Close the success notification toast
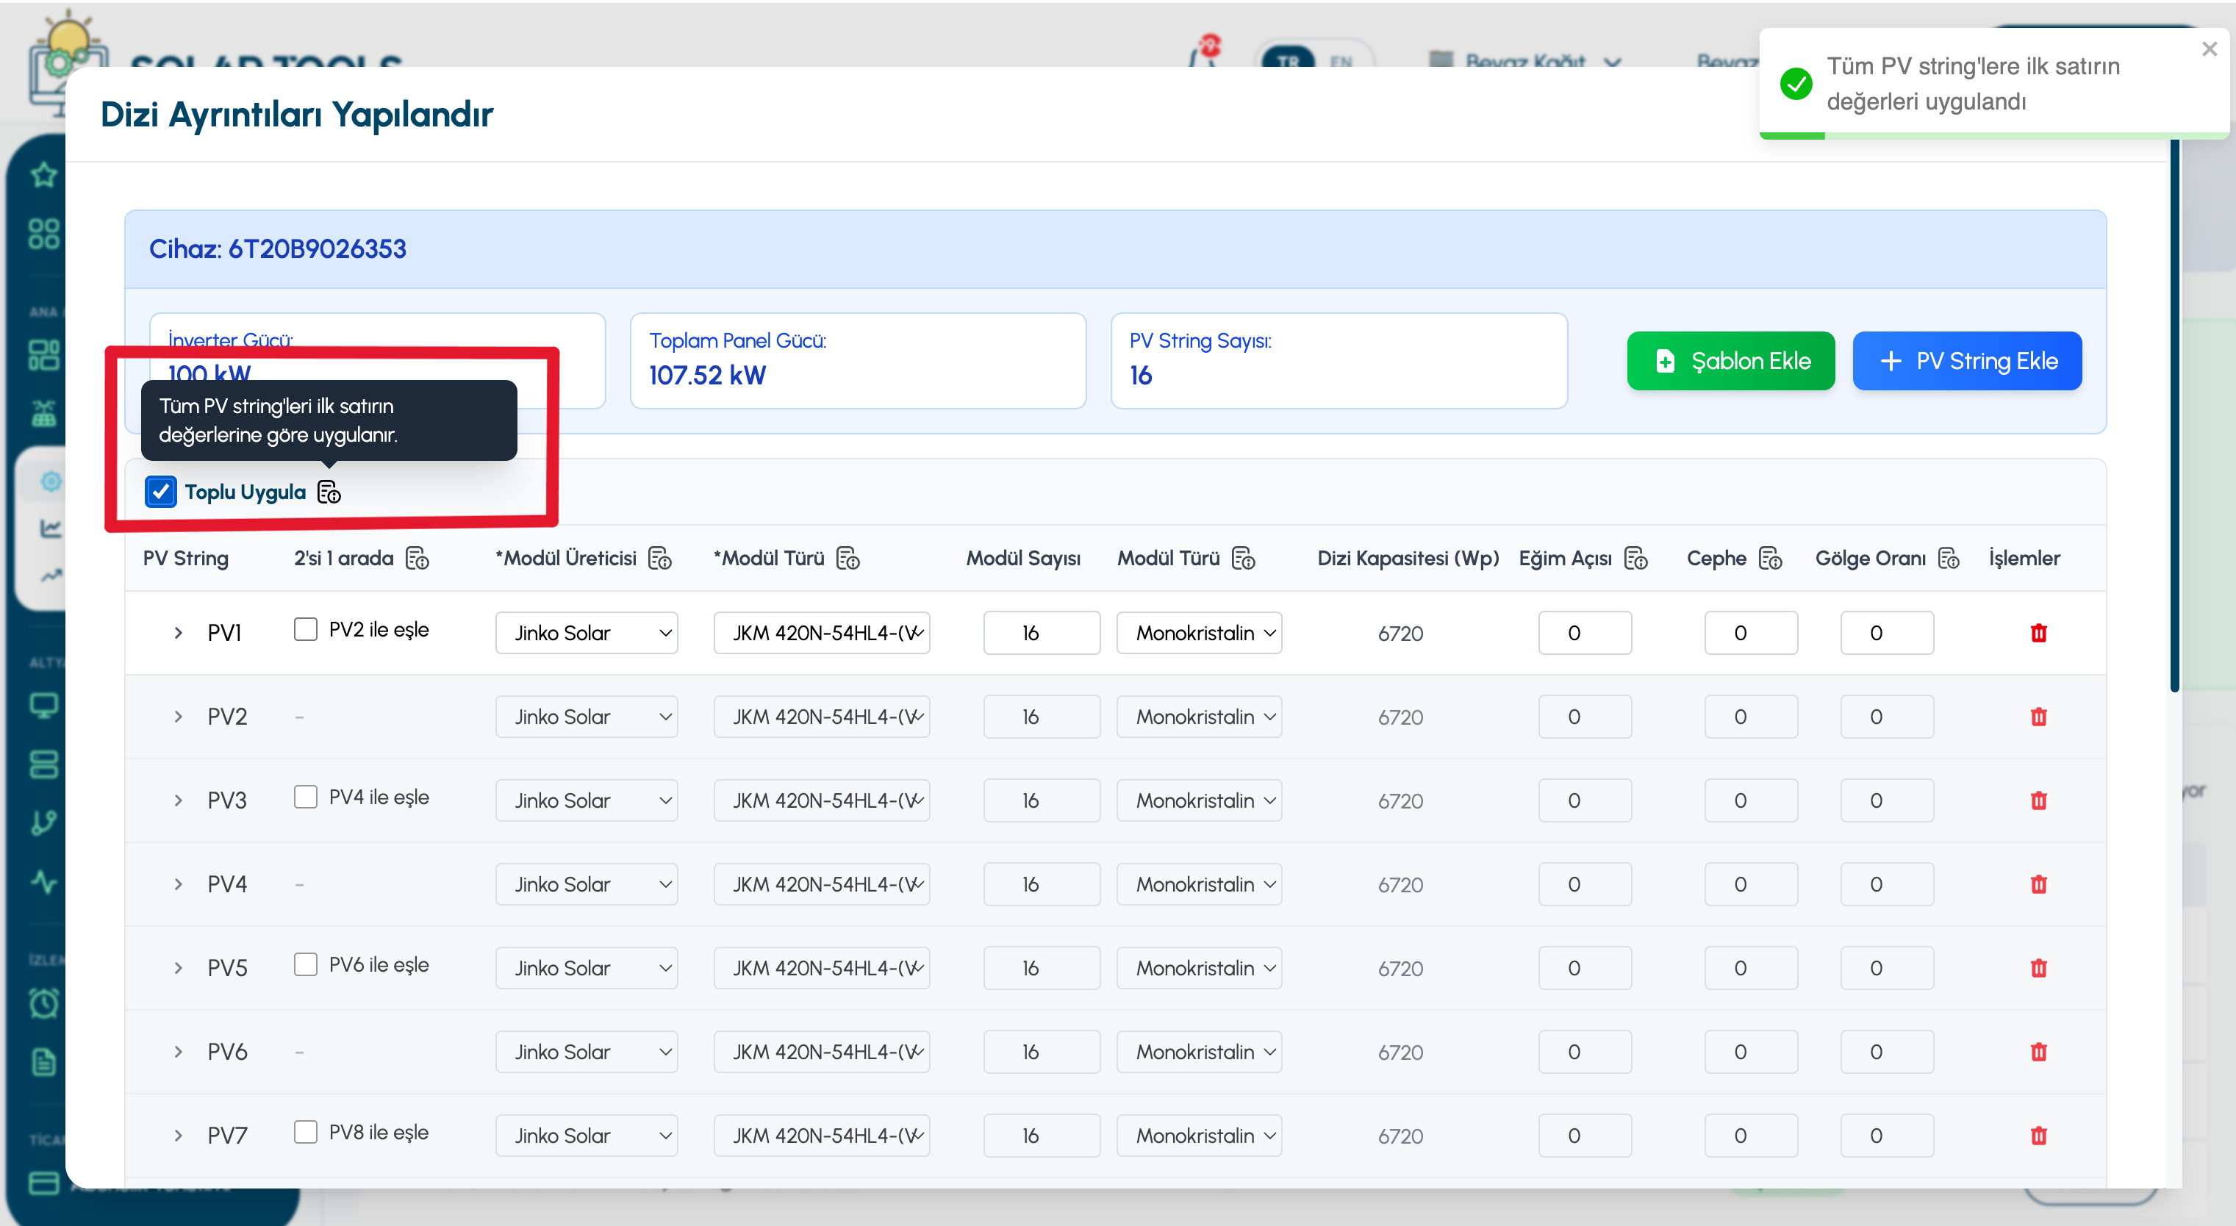 [x=2209, y=49]
